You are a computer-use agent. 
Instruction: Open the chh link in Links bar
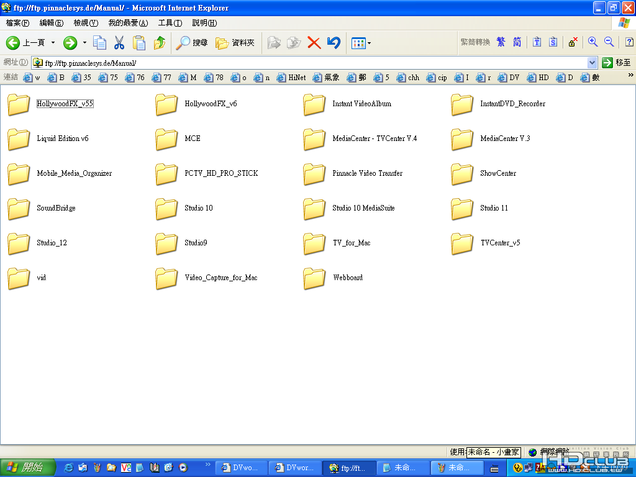[409, 78]
